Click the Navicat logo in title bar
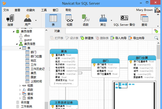Image resolution: width=162 pixels, height=109 pixels. click(x=4, y=3)
